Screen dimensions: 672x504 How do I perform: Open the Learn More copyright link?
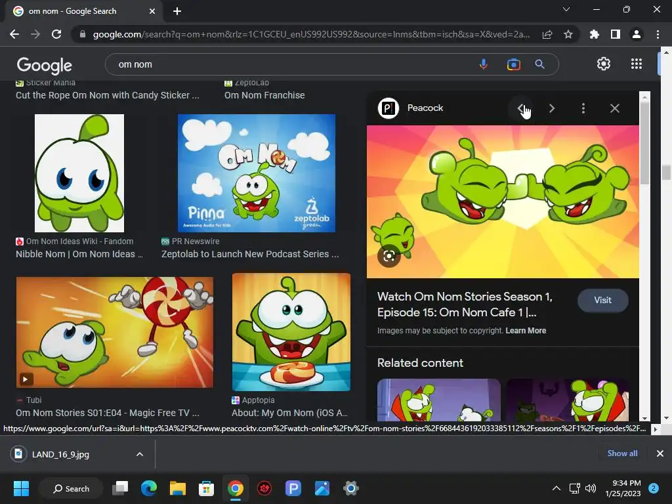click(x=526, y=331)
